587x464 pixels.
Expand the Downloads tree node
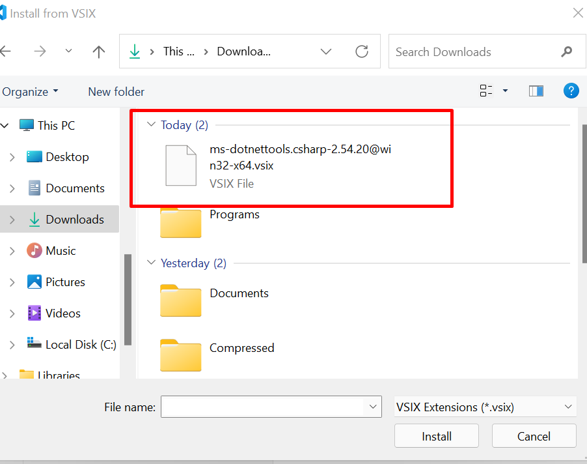coord(12,220)
